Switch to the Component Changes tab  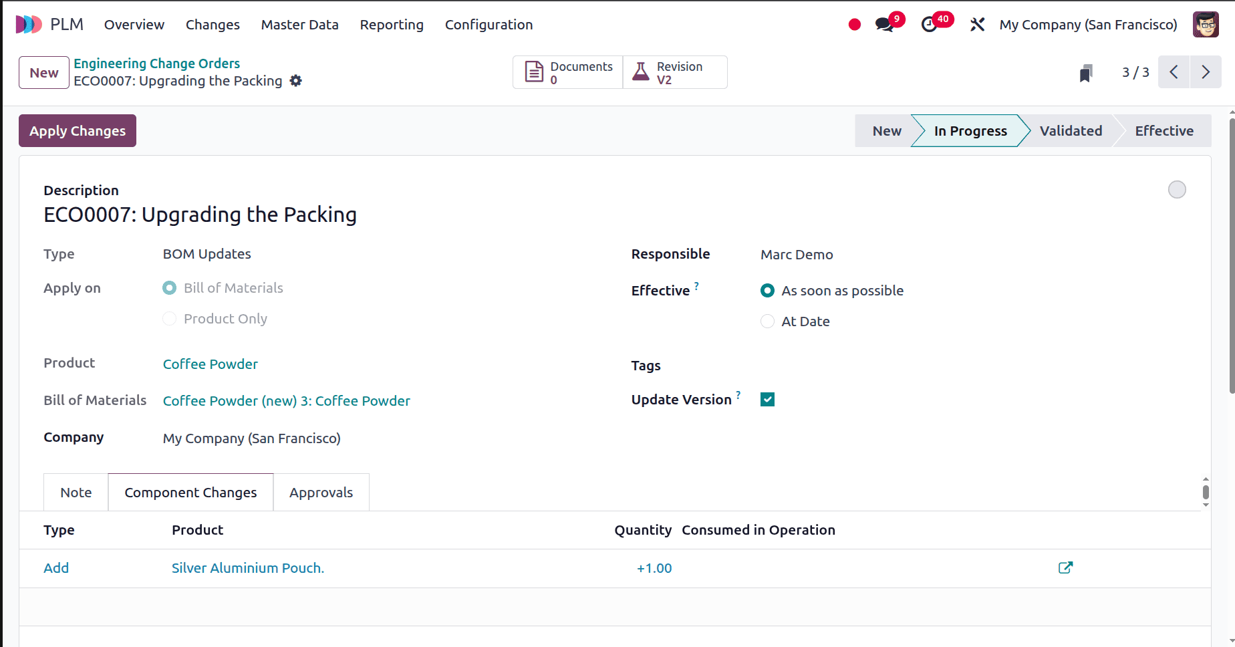pyautogui.click(x=190, y=493)
